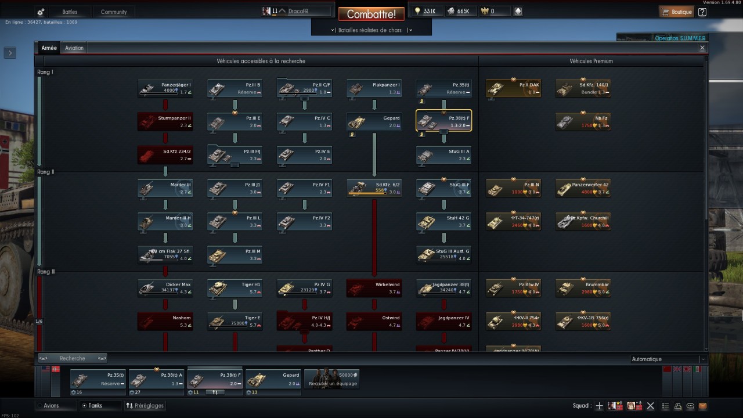The height and width of the screenshot is (418, 743).
Task: Select the Sd.Kfz. 140/1 bundle vehicle
Action: click(583, 88)
